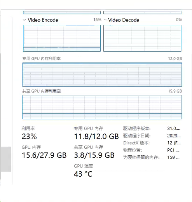Click the 16% Video Encode percentage
This screenshot has width=192, height=202.
pos(97,20)
